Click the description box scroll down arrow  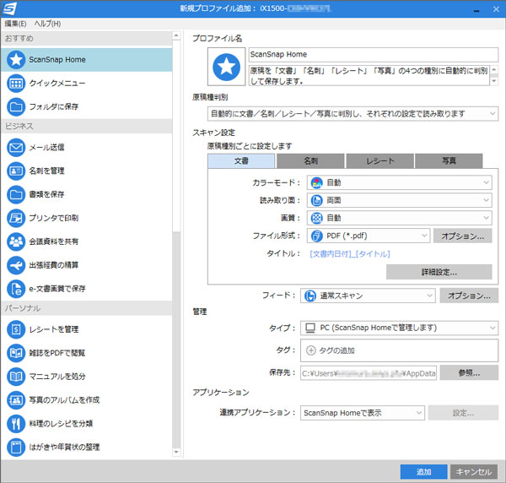tap(494, 81)
